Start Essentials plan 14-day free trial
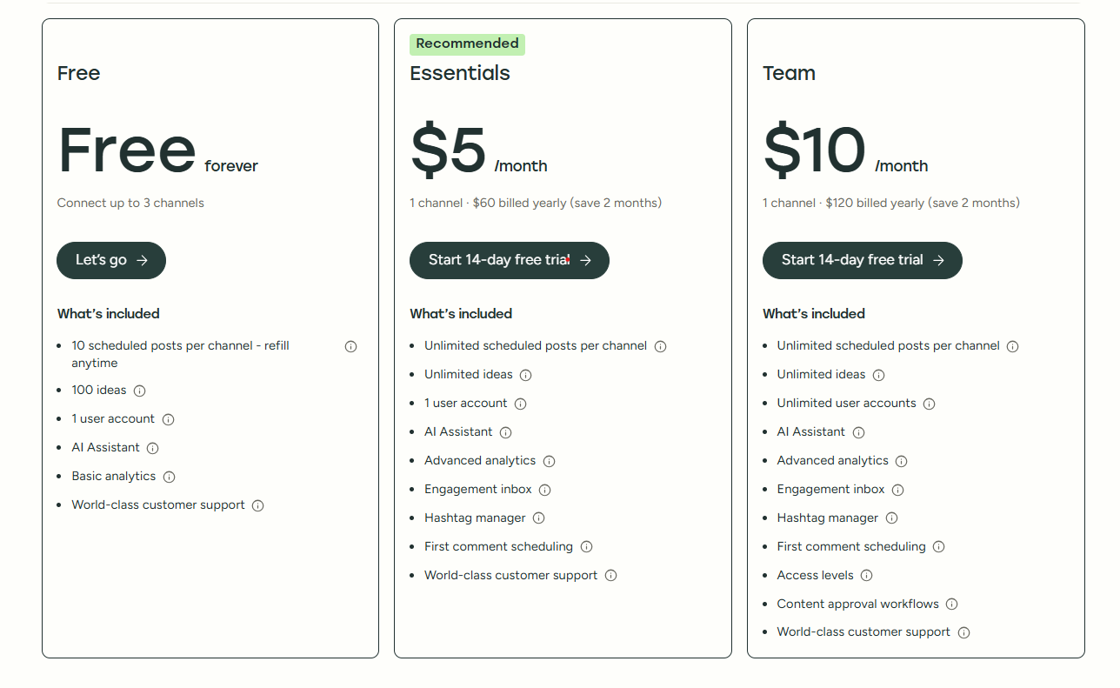1120x688 pixels. coord(509,260)
